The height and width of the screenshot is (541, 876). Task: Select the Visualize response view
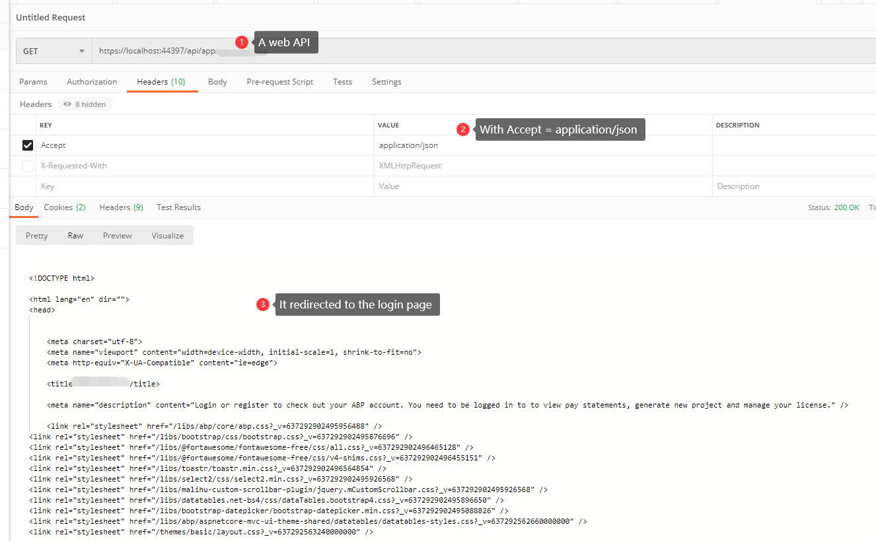(x=167, y=234)
